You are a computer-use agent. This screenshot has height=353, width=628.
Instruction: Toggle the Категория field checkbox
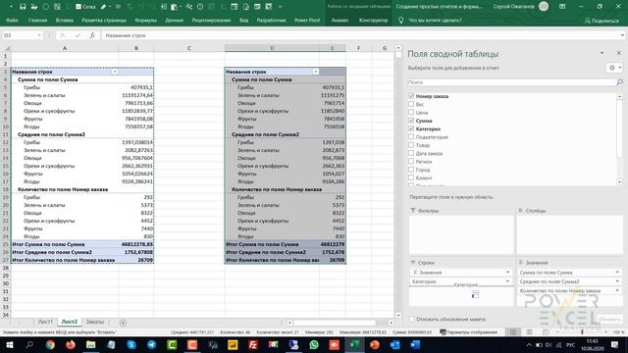pos(411,128)
